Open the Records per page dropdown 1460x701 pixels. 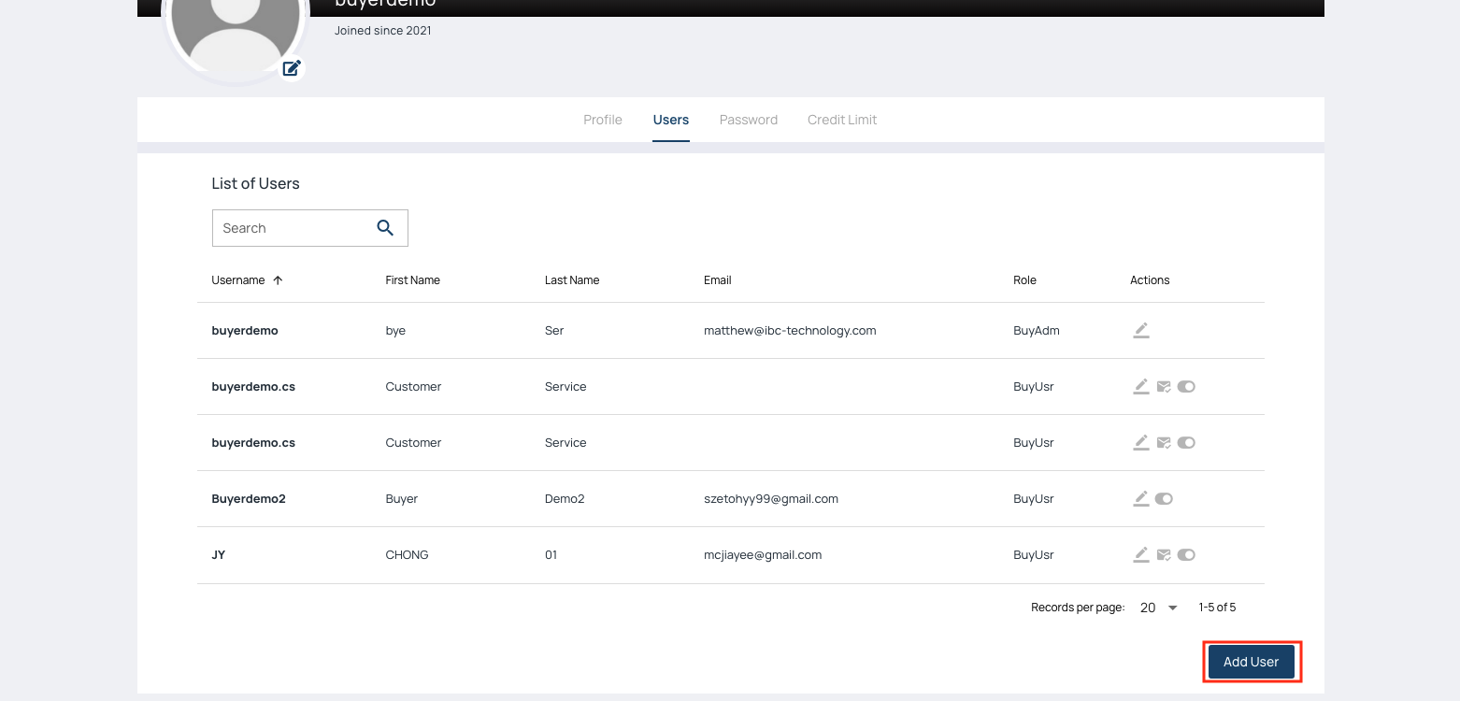click(1159, 608)
